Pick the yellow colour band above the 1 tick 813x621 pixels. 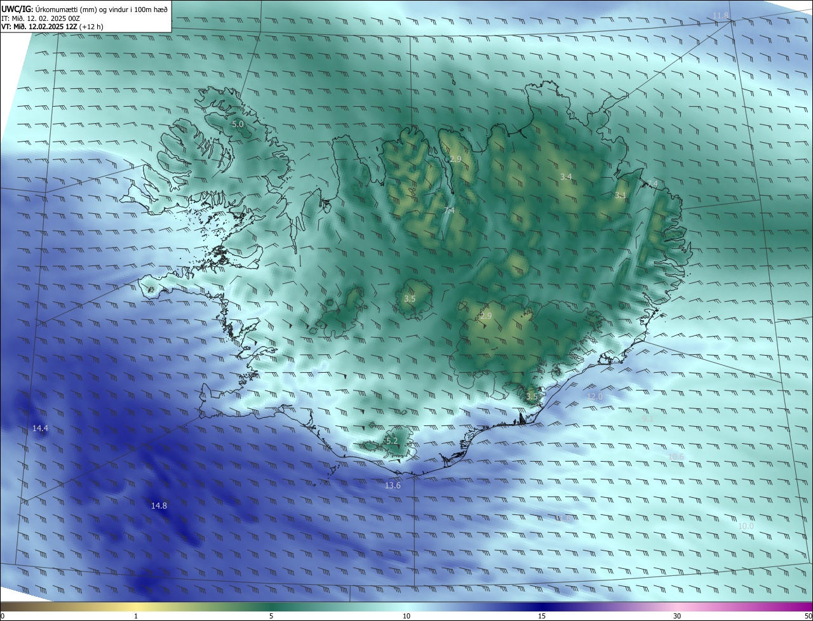[136, 607]
